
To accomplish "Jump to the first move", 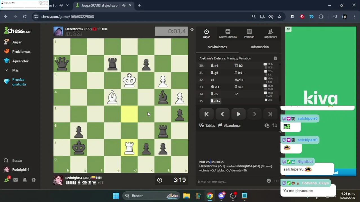I will [206, 114].
